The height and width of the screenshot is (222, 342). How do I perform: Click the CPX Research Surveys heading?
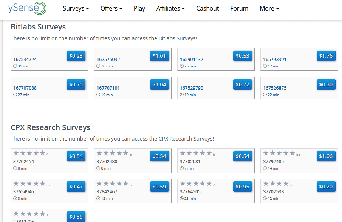50,127
